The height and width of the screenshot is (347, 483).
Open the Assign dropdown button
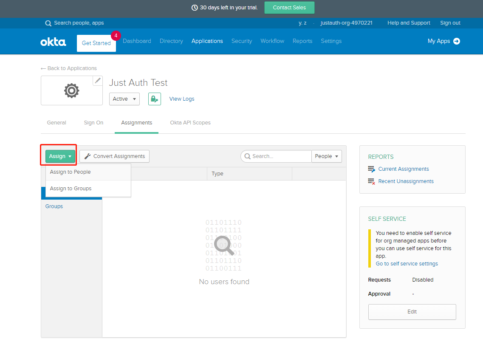60,156
